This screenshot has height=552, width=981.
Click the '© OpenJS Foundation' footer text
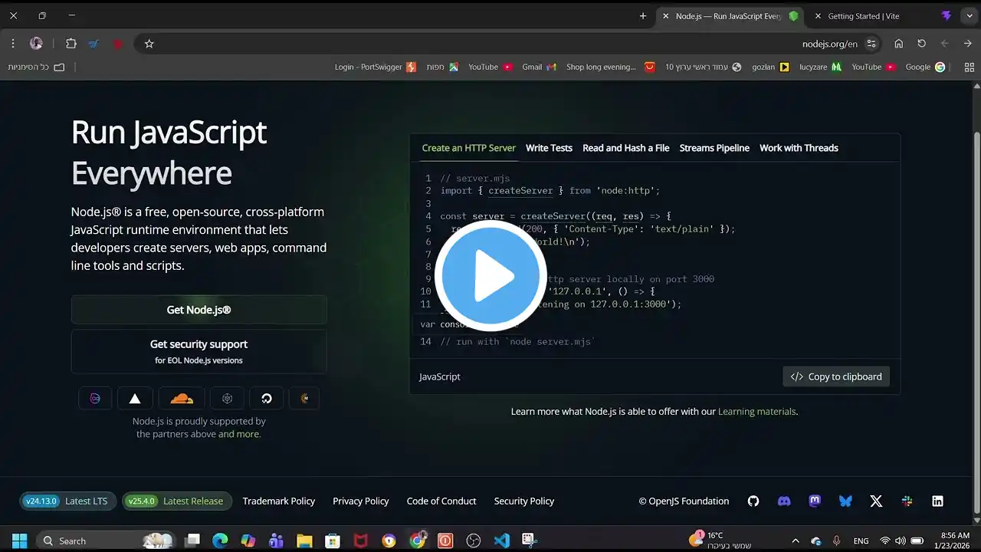pos(684,501)
